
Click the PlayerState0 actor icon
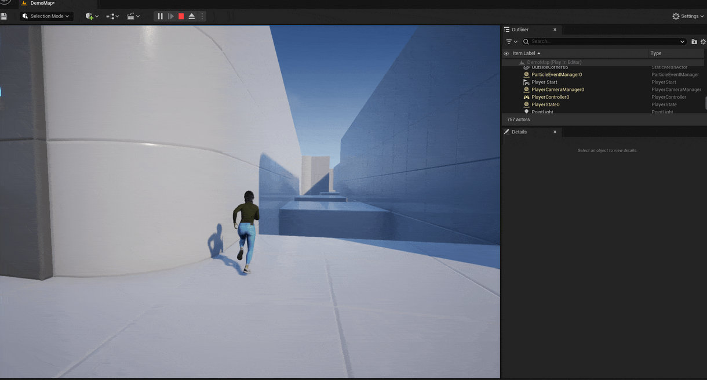(526, 104)
